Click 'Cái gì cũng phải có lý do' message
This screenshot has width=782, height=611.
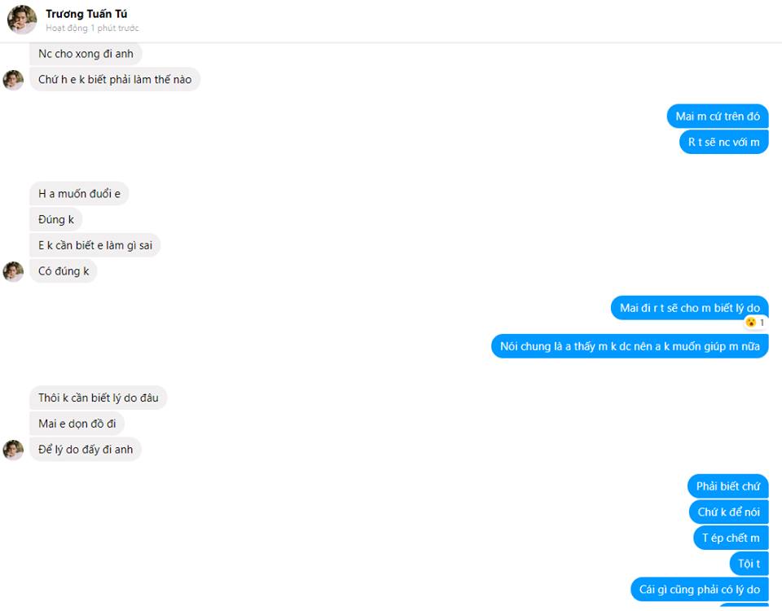tap(699, 590)
